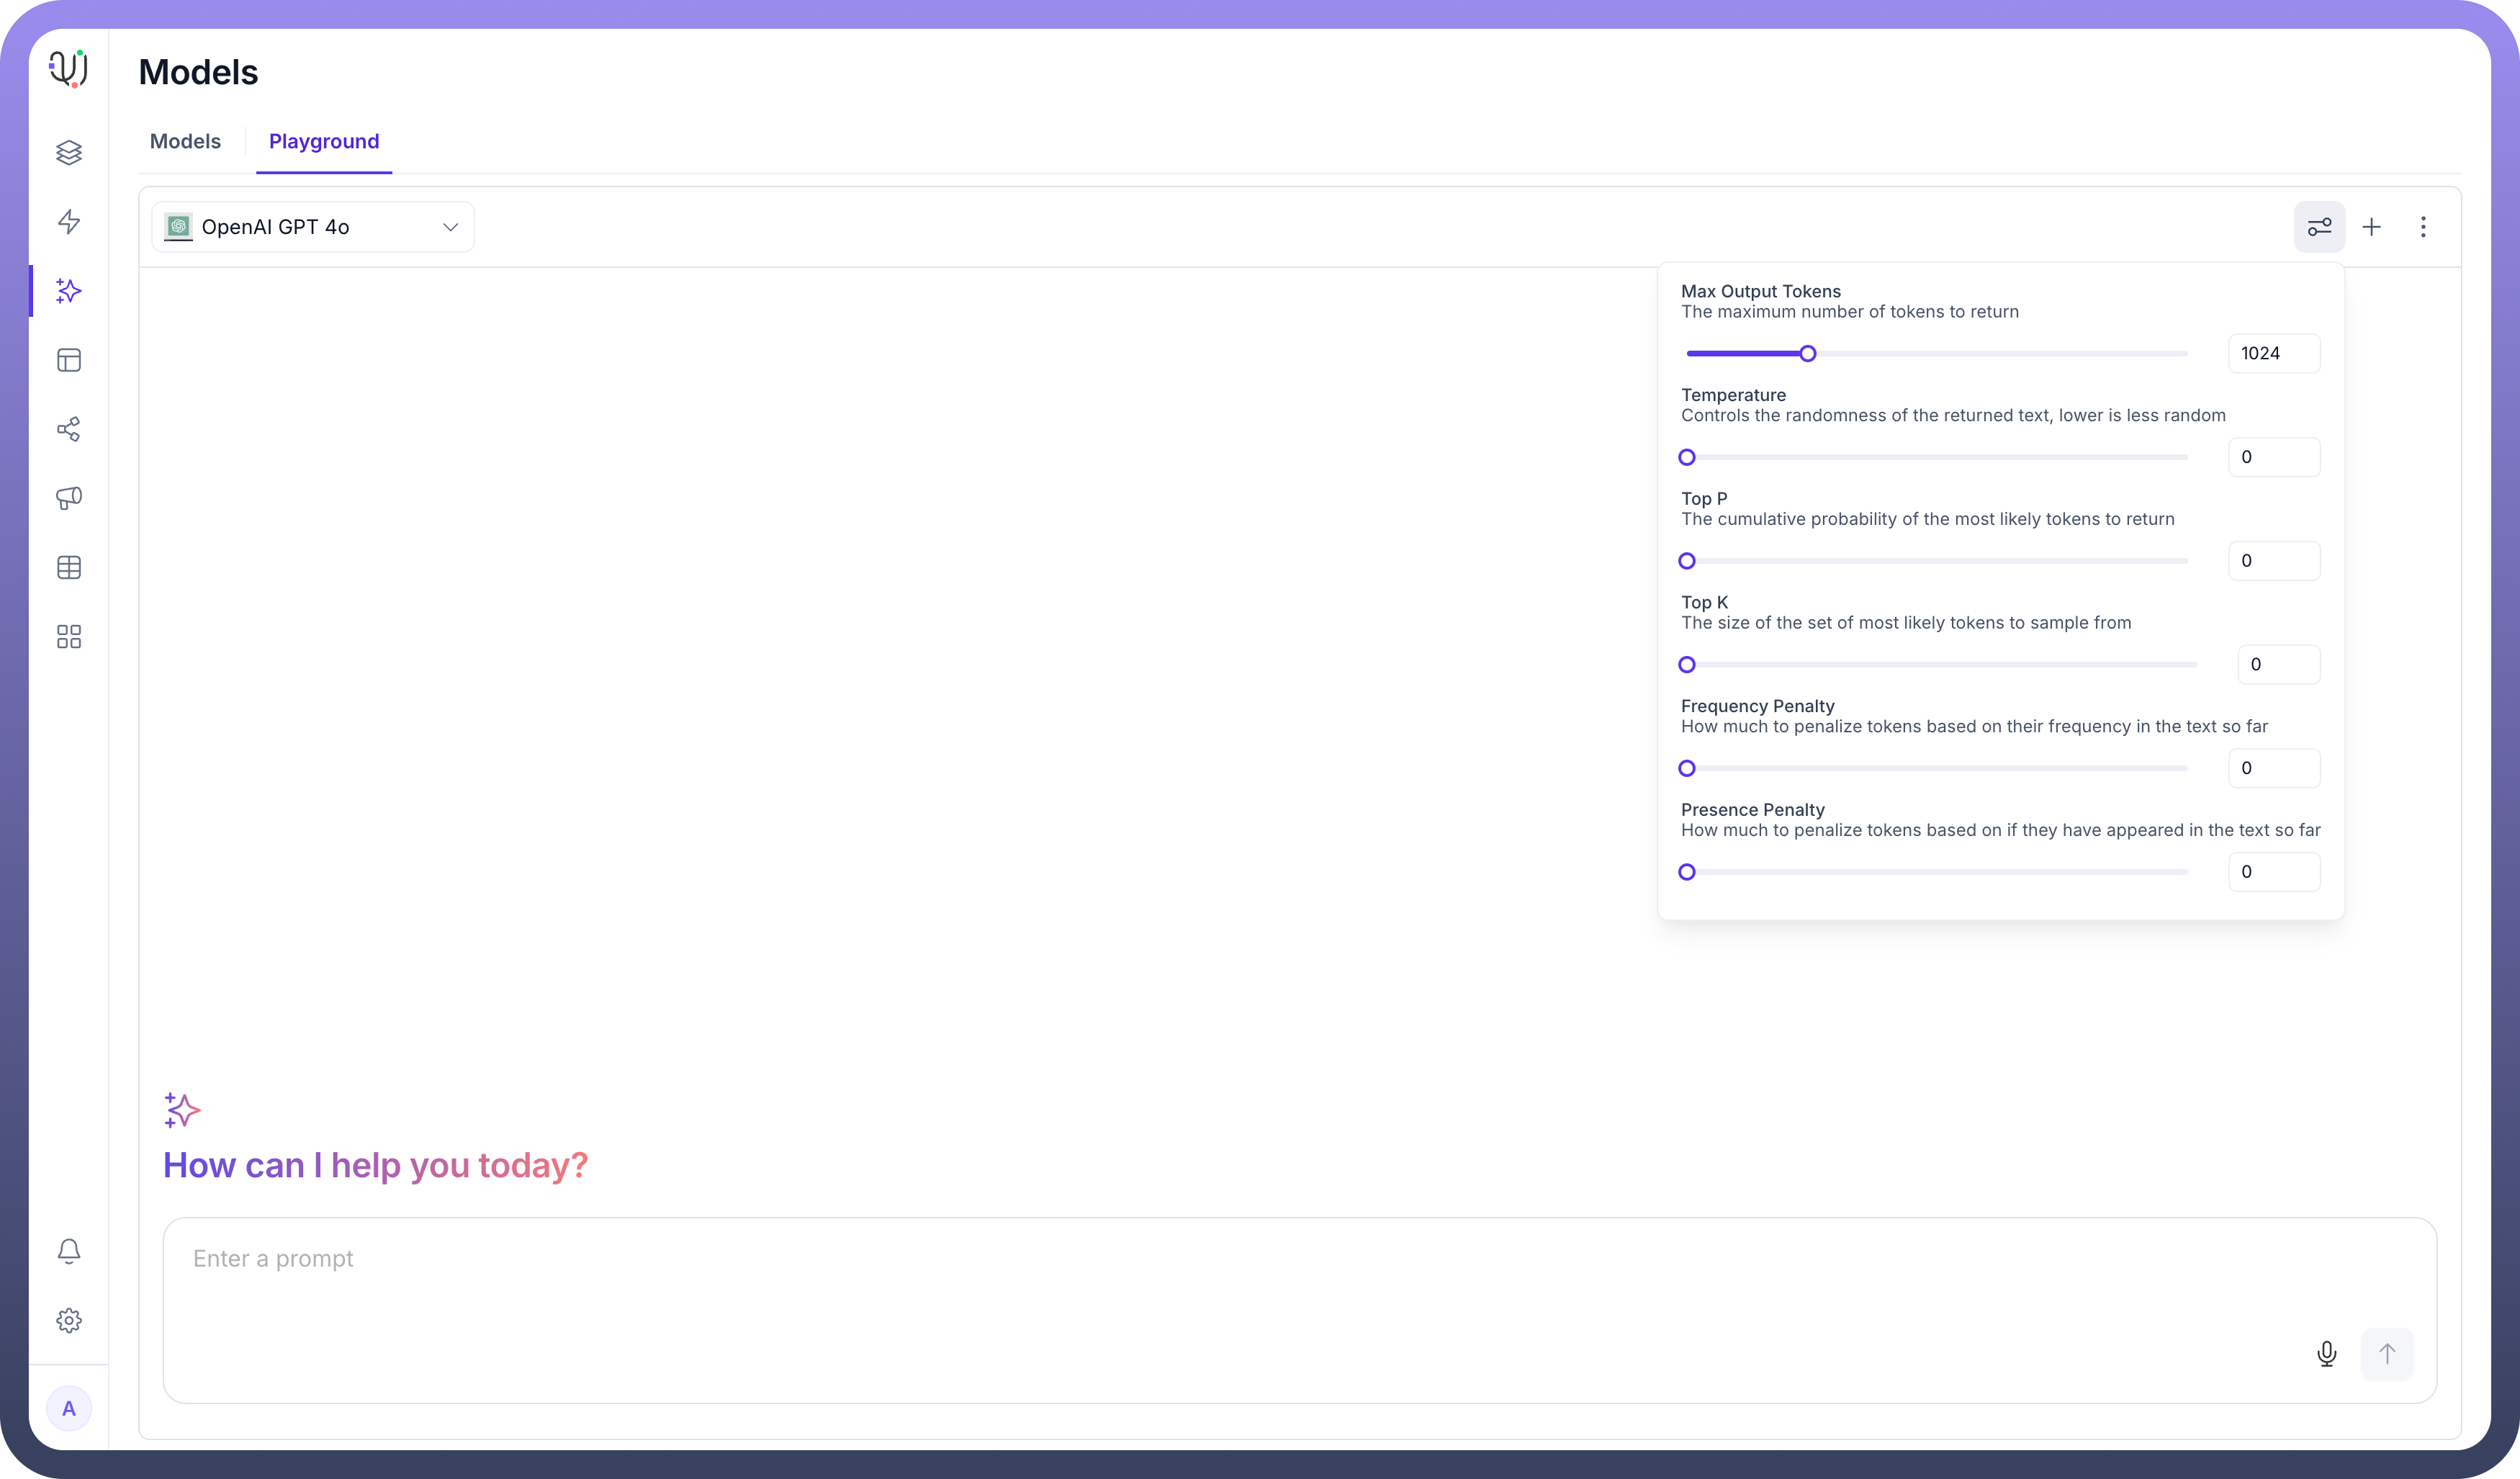Select the Playground tab
The image size is (2520, 1479).
[324, 141]
